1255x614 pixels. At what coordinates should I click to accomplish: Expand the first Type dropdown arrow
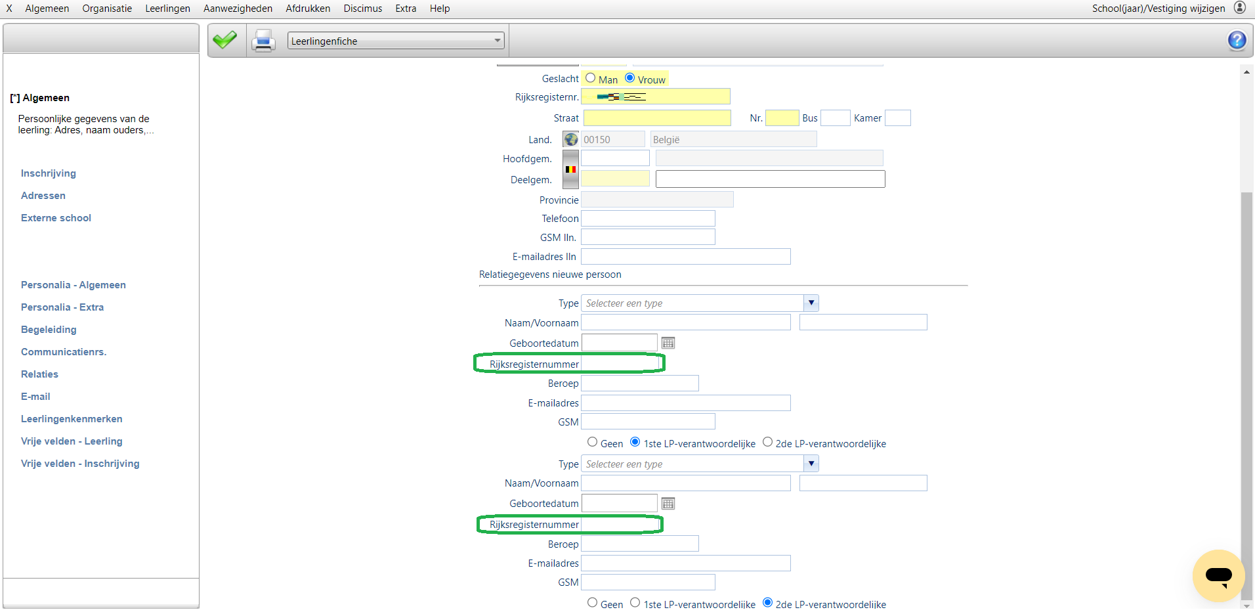click(811, 303)
